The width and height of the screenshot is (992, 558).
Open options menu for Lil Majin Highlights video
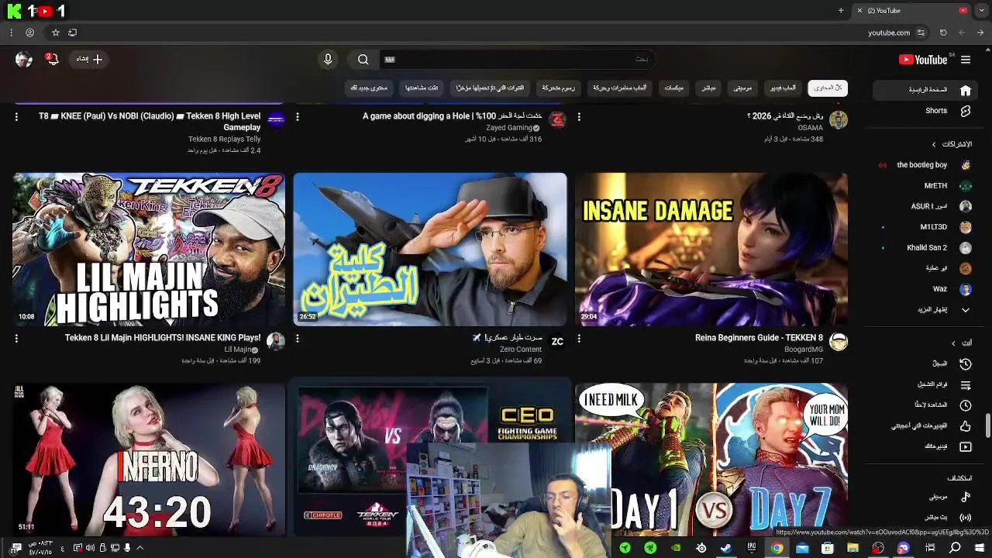[x=16, y=339]
